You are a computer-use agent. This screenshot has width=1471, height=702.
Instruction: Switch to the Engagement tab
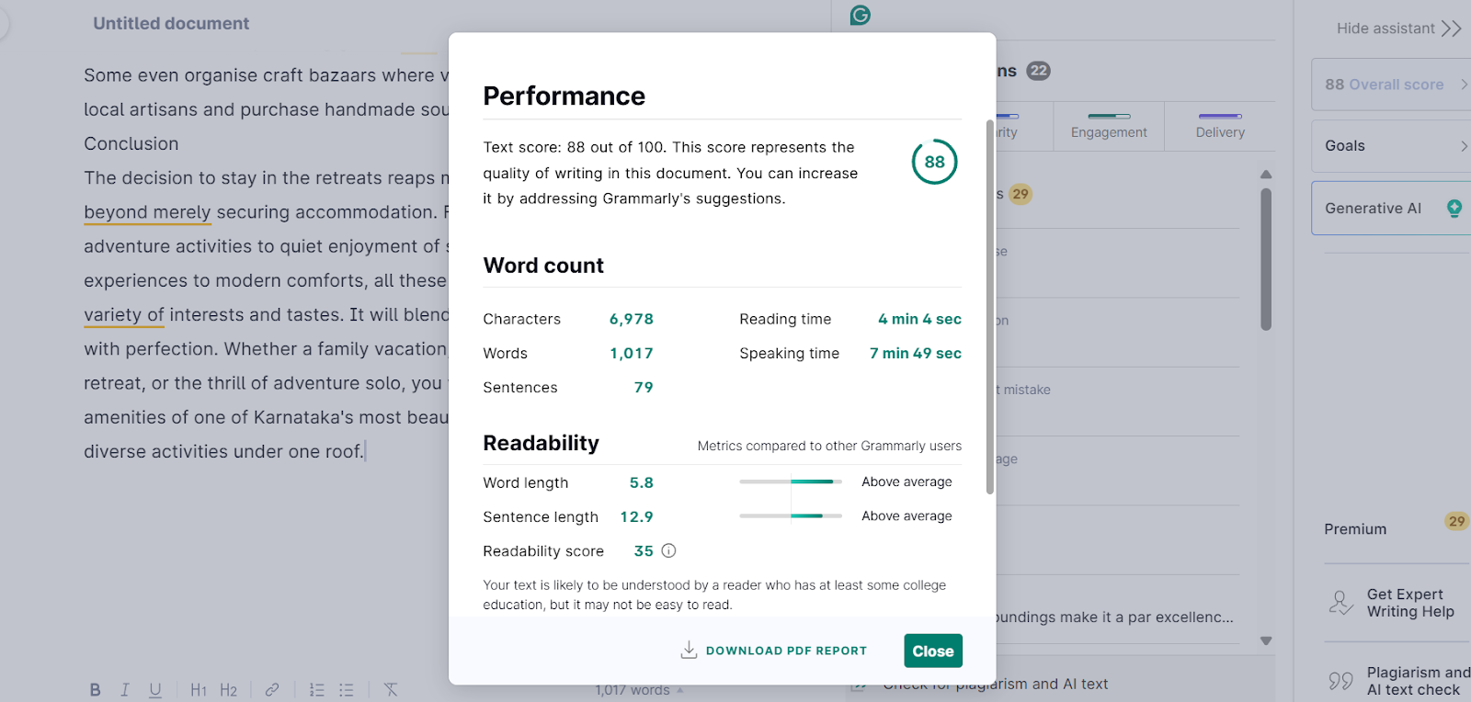click(x=1109, y=127)
